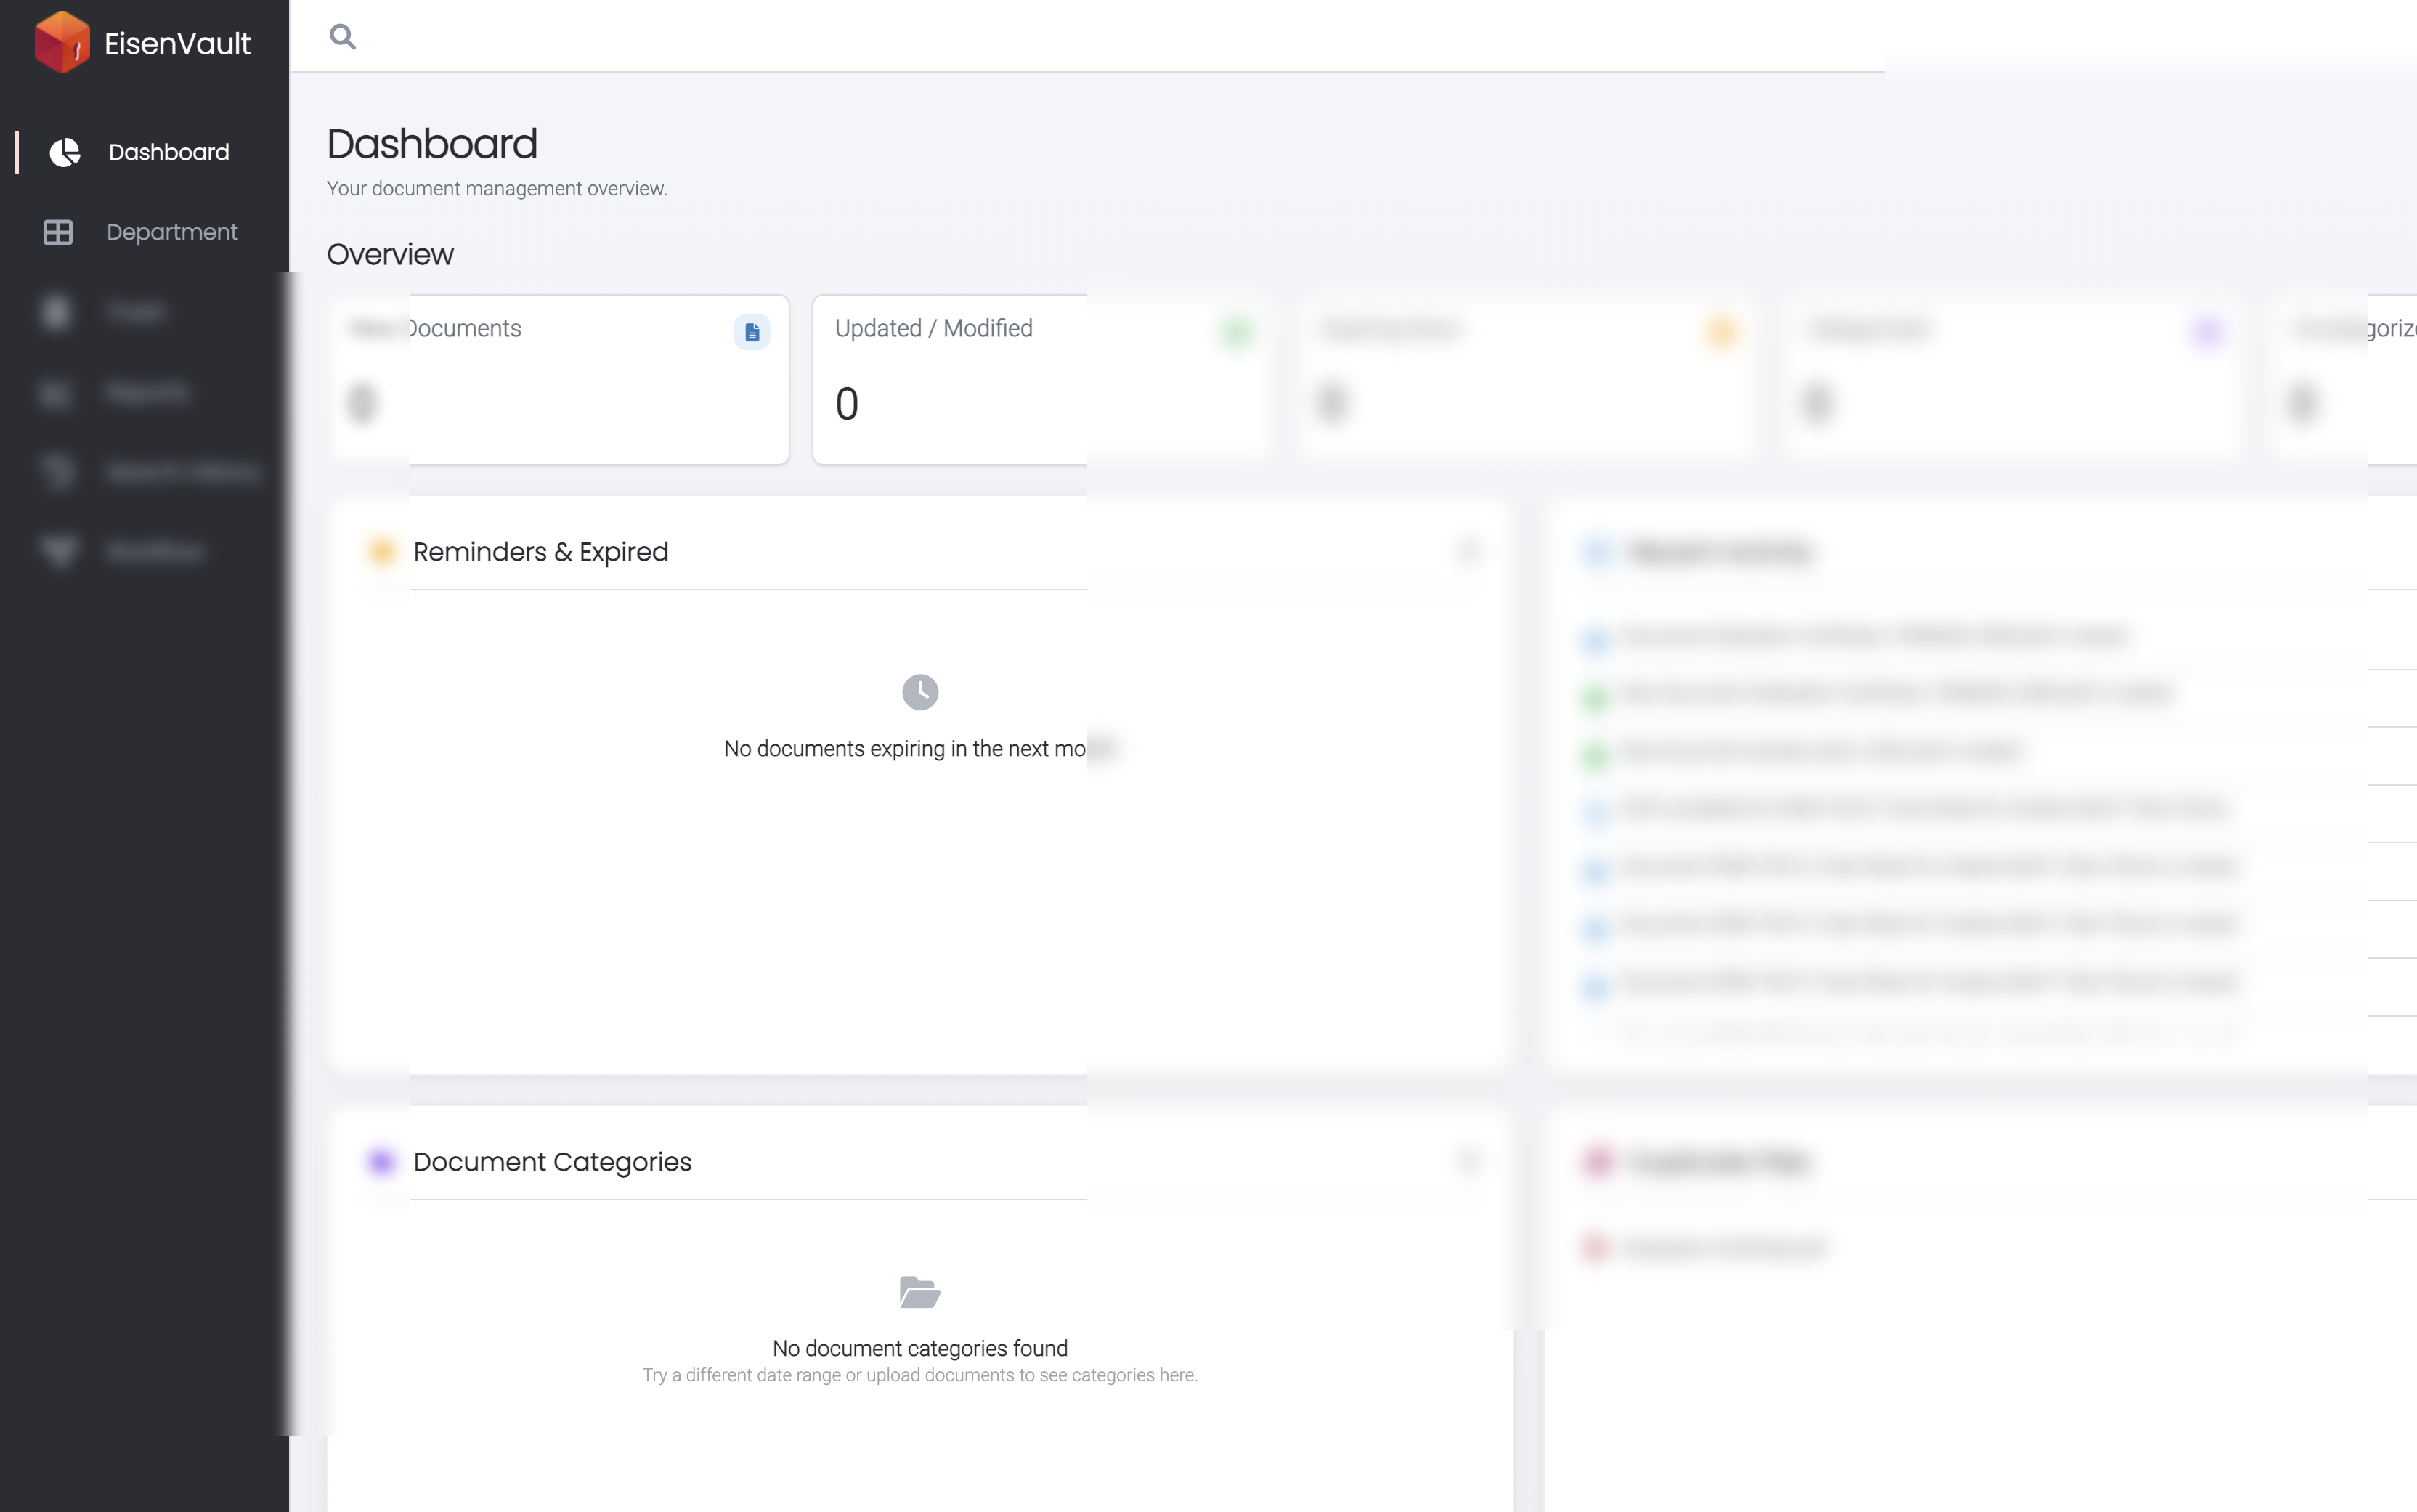Click the orange Reminders & Expired icon
Screen dimensions: 2417x1512
pos(382,551)
